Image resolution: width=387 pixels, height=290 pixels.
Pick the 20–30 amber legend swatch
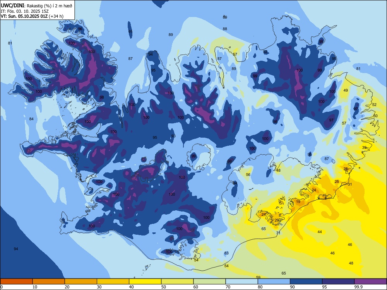tap(81, 281)
